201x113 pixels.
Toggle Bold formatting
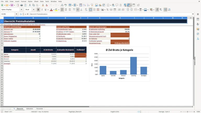[x=38, y=10]
